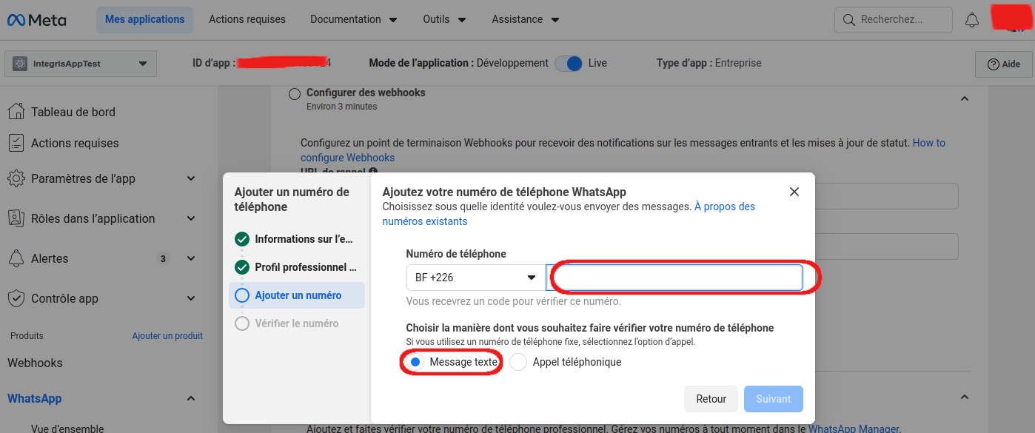This screenshot has height=433, width=1035.
Task: Click the Rôles dans l'application icon
Action: 16,218
